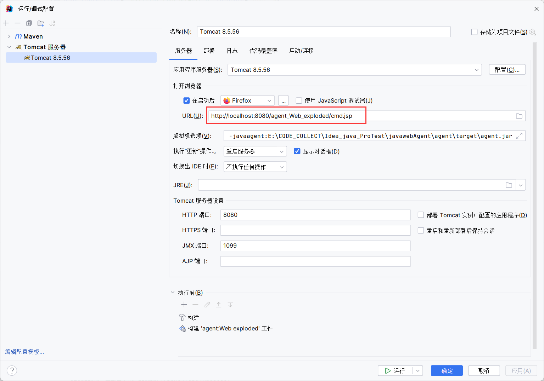Click the OK confirm button
The image size is (544, 381).
click(447, 370)
